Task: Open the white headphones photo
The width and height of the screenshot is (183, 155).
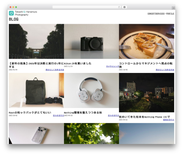Action: coord(91,91)
